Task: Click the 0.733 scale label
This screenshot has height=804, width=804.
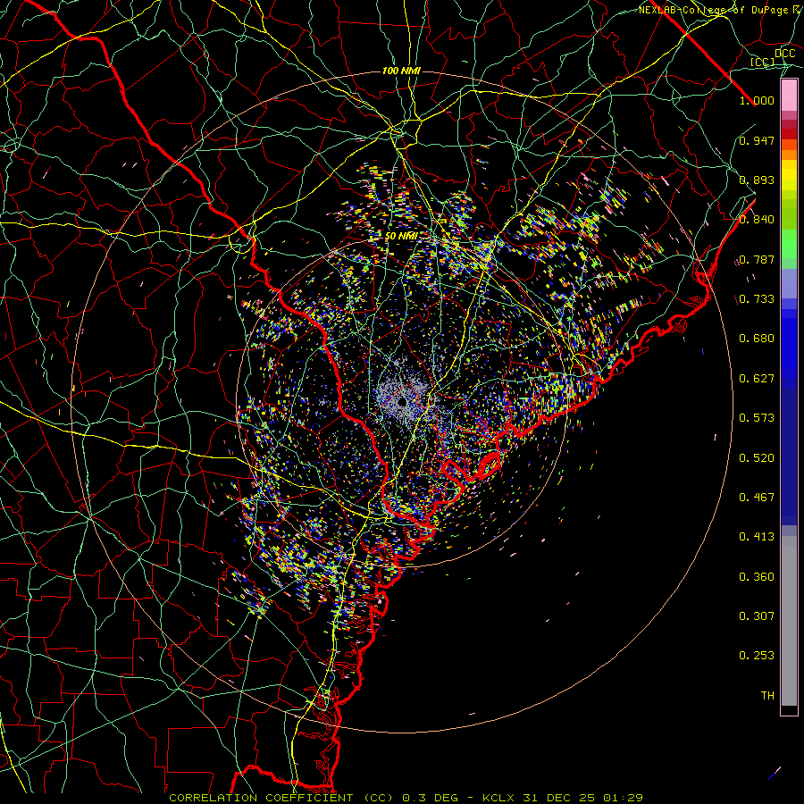Action: 757,299
